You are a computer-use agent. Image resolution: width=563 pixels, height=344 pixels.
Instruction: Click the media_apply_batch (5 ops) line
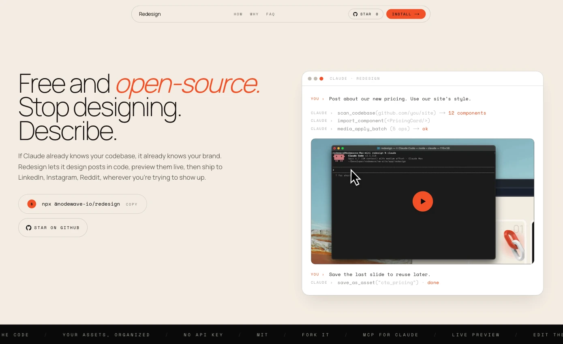[383, 129]
